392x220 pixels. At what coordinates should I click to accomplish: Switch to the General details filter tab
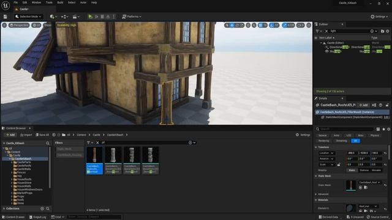[x=323, y=136]
